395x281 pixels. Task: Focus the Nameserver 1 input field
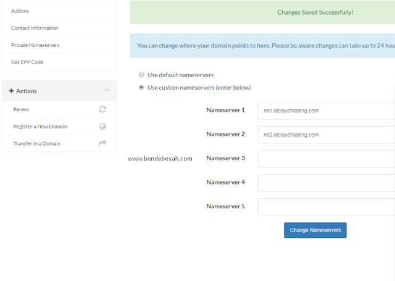click(326, 111)
